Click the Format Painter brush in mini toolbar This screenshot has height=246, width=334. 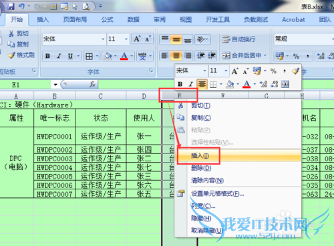295,71
